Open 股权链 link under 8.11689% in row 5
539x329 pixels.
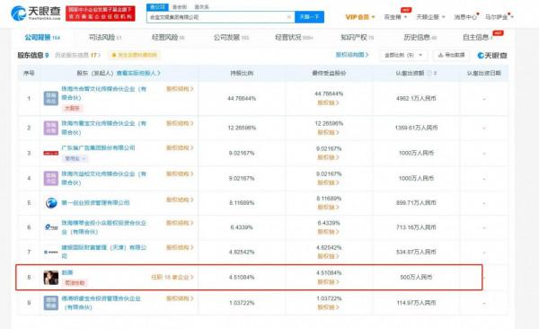328,207
